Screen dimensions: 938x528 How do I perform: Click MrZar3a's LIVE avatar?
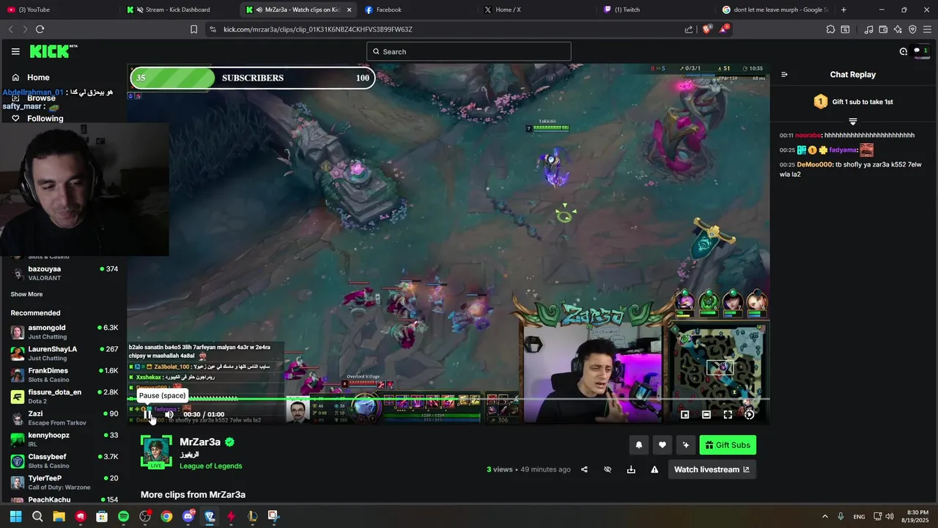(156, 452)
